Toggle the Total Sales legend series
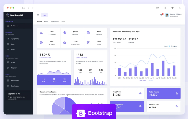Screen dimensions: 188x119 point(143,80)
